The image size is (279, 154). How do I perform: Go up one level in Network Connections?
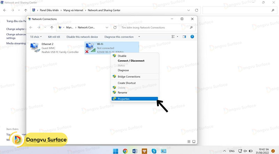52,27
